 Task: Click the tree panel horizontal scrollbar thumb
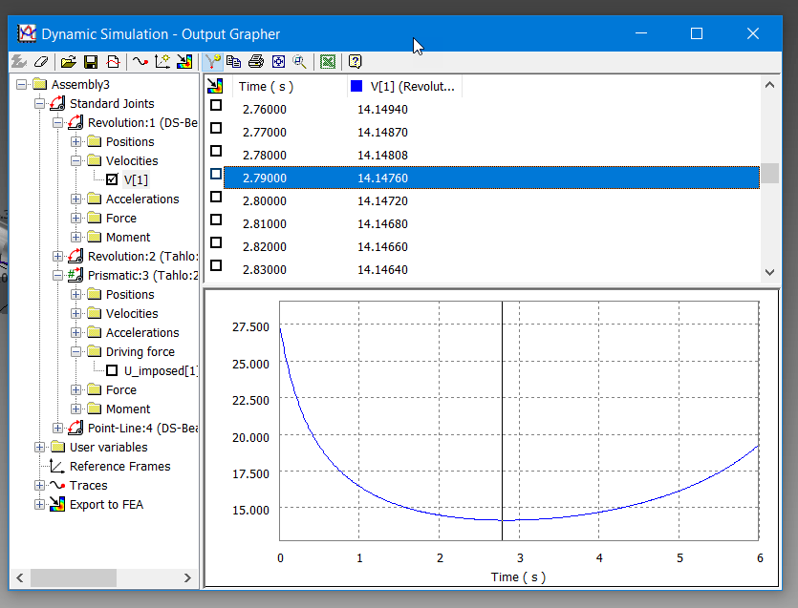pyautogui.click(x=74, y=578)
